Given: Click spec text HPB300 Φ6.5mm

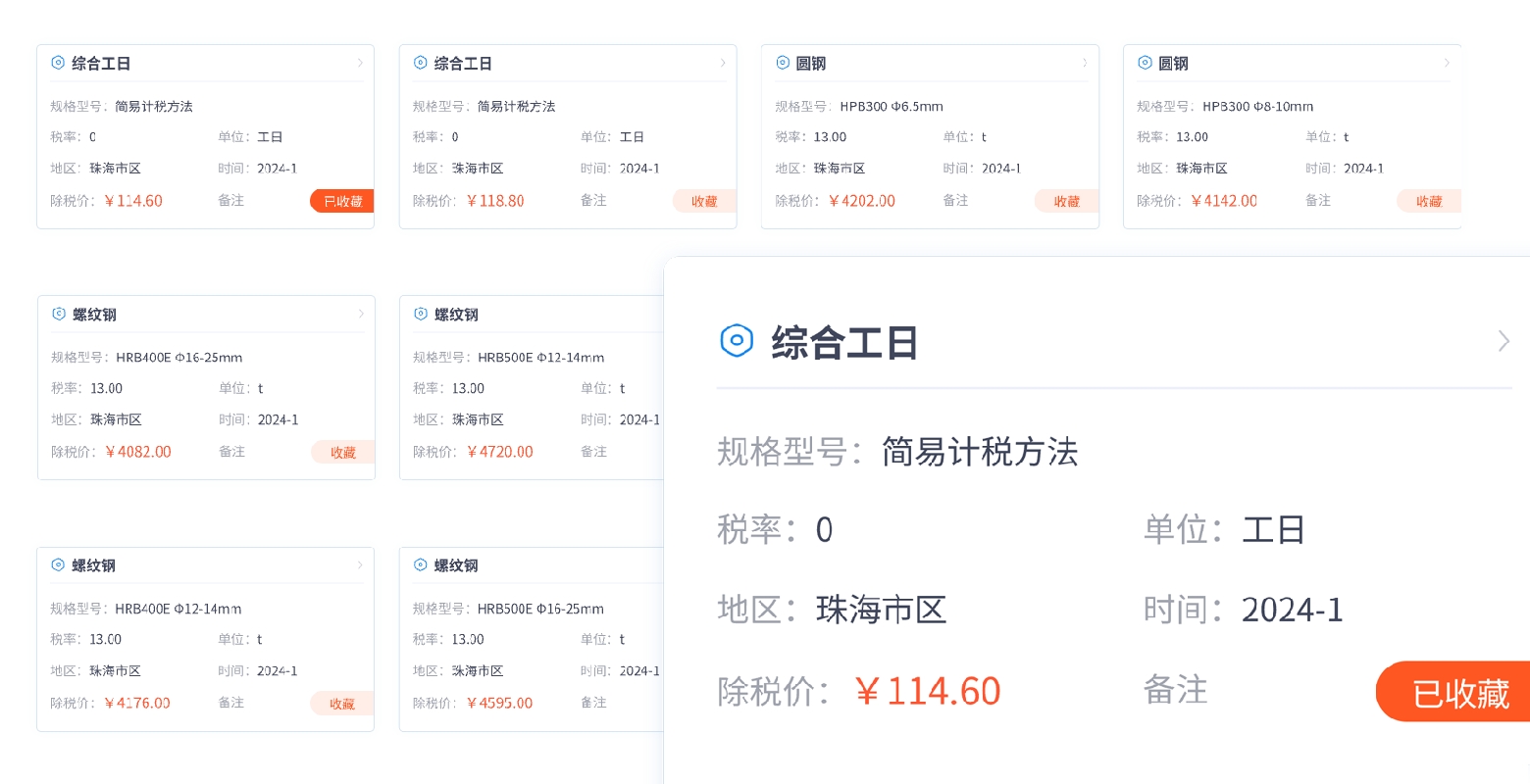Looking at the screenshot, I should click(892, 107).
